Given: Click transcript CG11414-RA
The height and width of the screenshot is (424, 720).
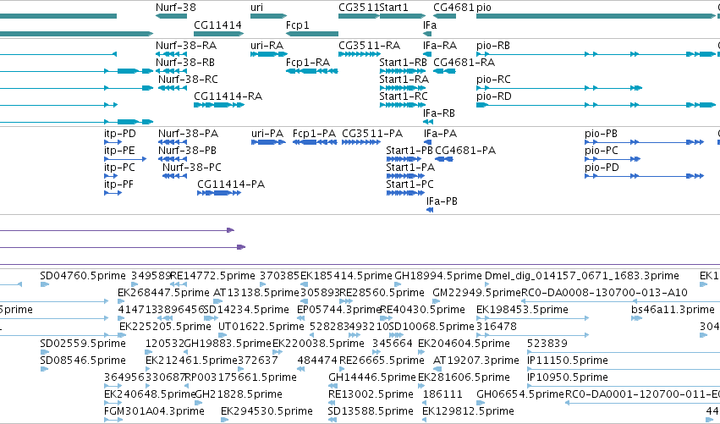Looking at the screenshot, I should 228,96.
